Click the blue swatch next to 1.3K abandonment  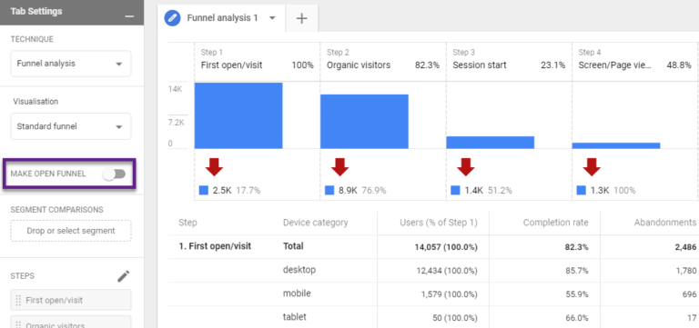(581, 191)
